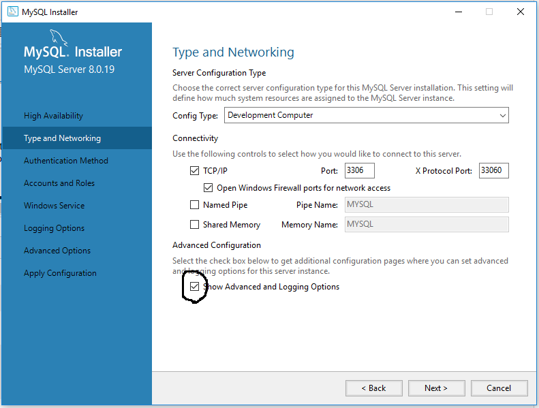Image resolution: width=539 pixels, height=408 pixels.
Task: Toggle Open Windows Firewall ports checkbox
Action: [208, 188]
